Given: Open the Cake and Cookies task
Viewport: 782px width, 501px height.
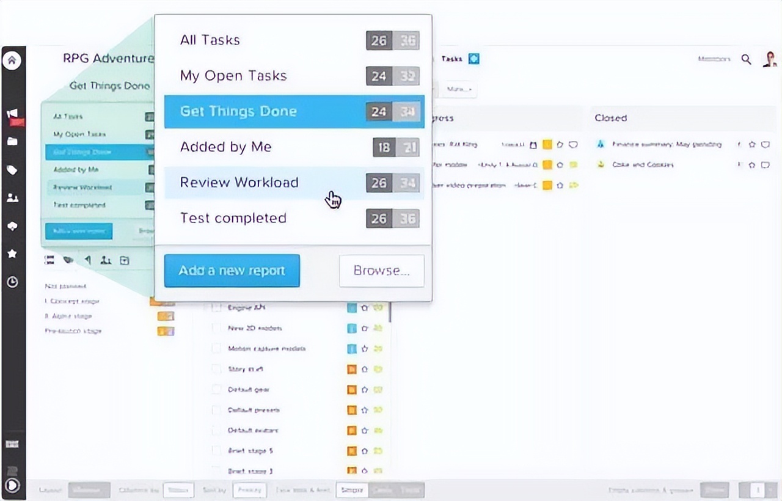Looking at the screenshot, I should point(643,165).
